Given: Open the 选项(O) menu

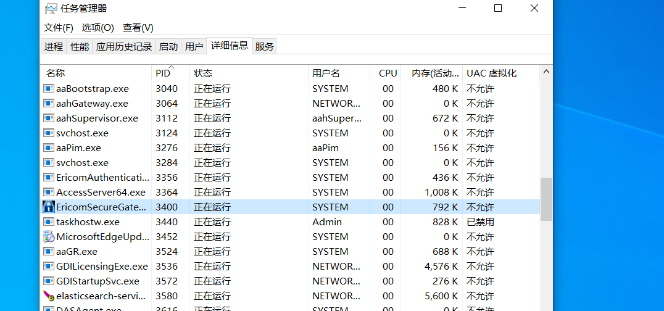Looking at the screenshot, I should tap(98, 28).
